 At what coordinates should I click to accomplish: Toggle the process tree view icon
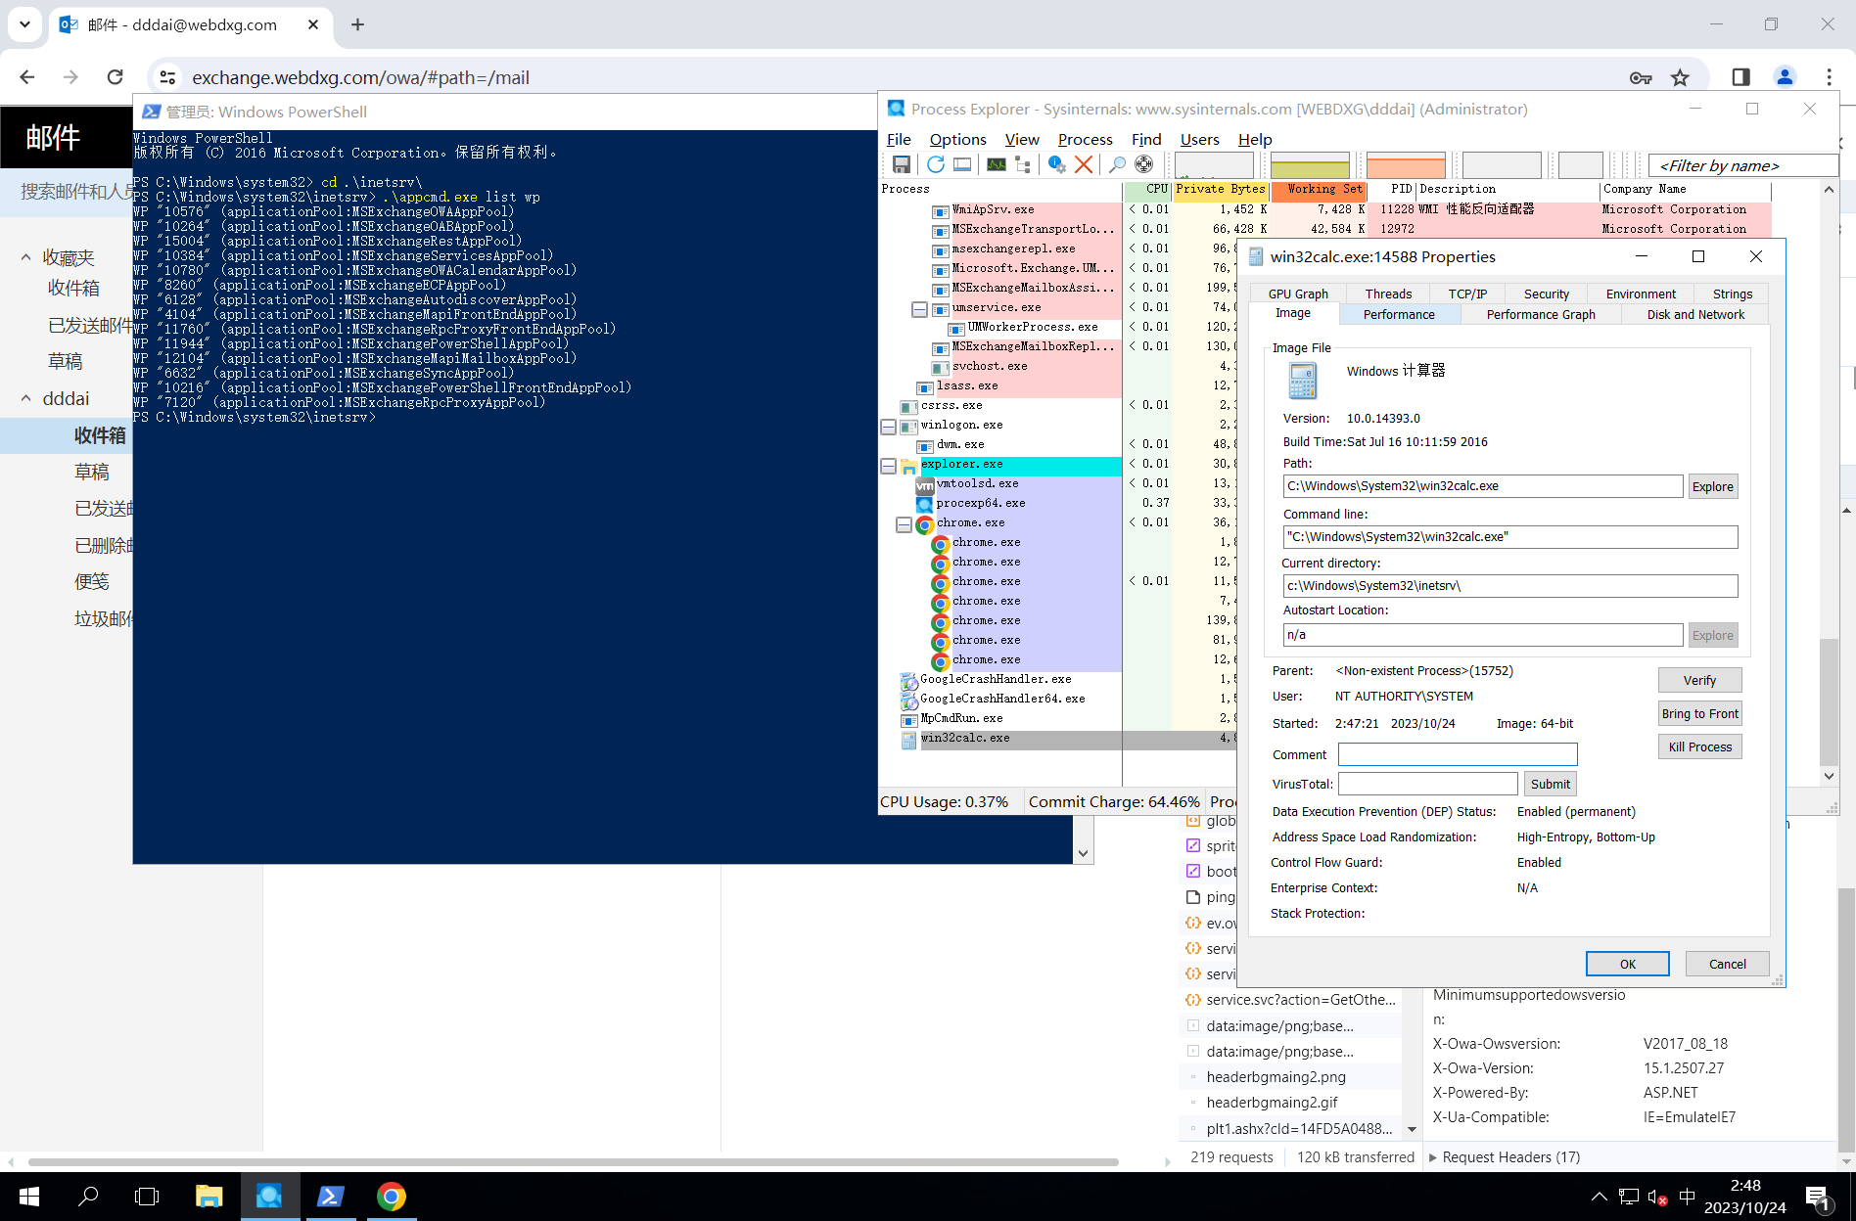click(x=1023, y=164)
